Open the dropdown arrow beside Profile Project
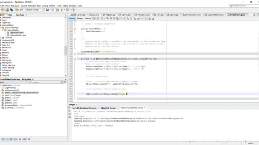This screenshot has height=145, width=259. pyautogui.click(x=76, y=10)
